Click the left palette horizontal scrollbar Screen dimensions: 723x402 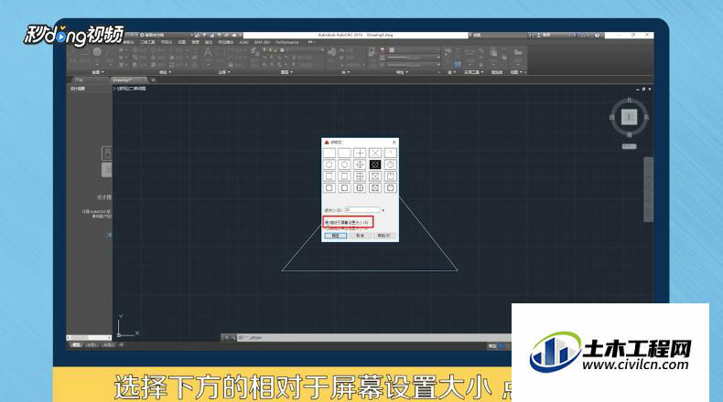tap(90, 337)
